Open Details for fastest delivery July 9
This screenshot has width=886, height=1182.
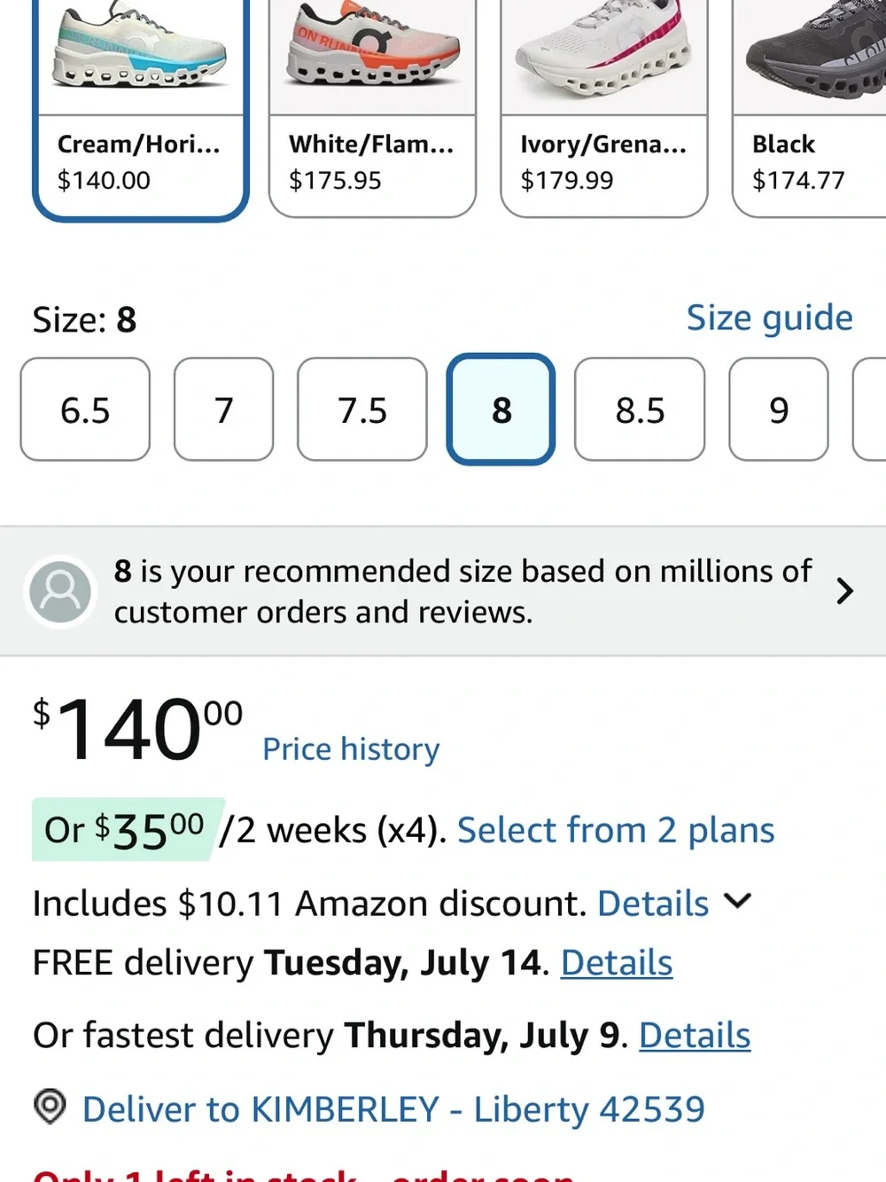[695, 1036]
